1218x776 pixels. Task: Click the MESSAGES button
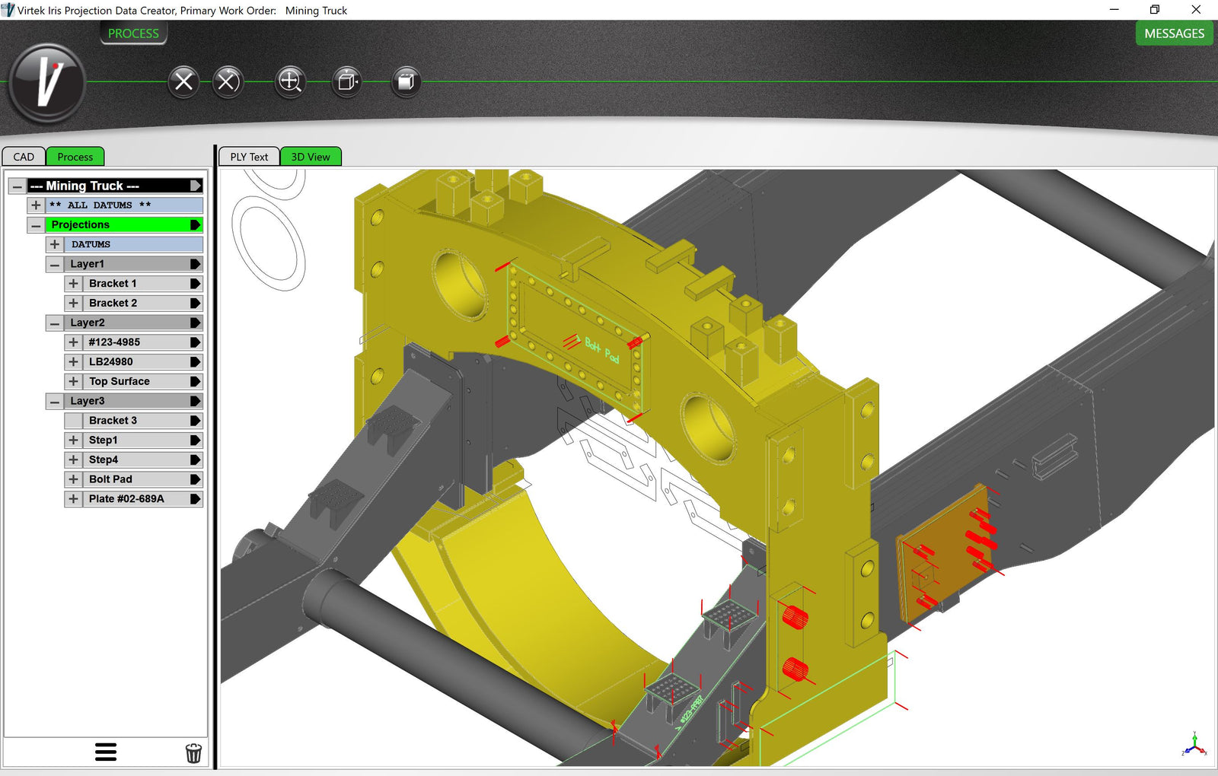1174,33
